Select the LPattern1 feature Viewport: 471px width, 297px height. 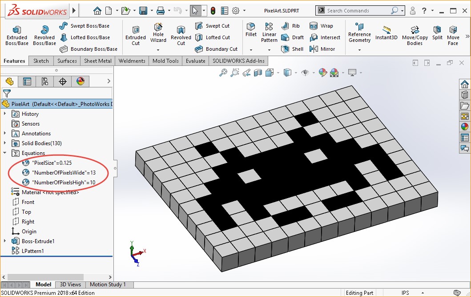pyautogui.click(x=28, y=251)
